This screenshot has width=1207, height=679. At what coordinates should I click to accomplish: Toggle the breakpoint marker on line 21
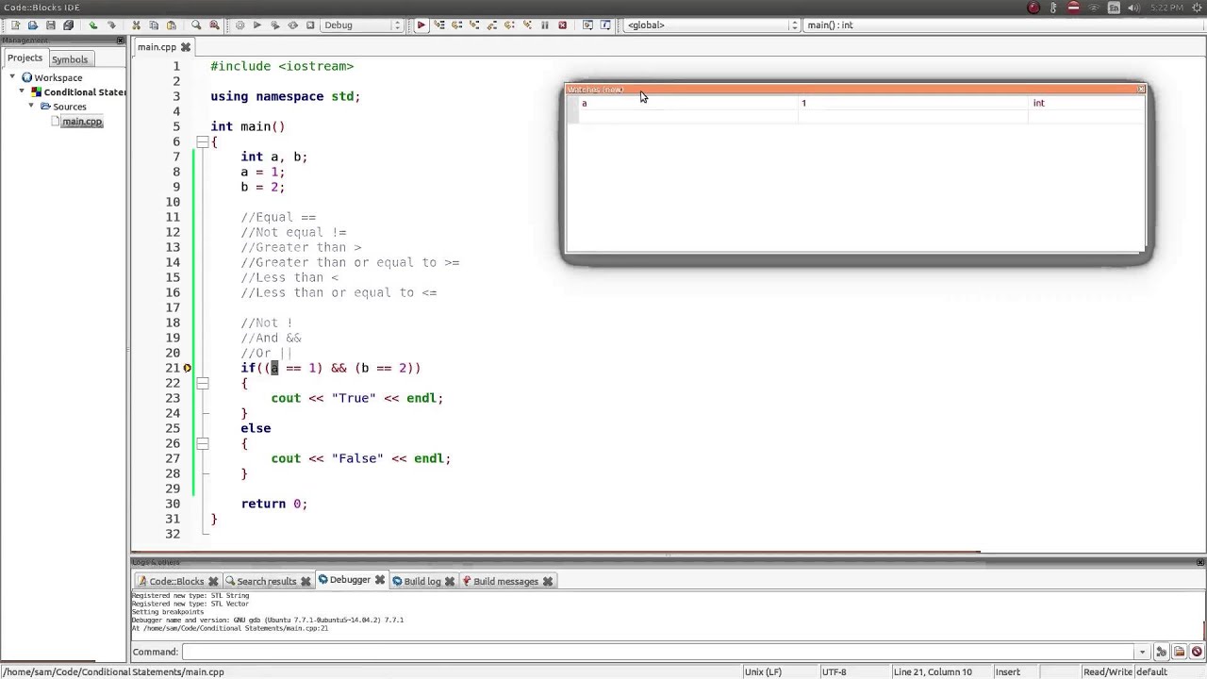click(187, 368)
